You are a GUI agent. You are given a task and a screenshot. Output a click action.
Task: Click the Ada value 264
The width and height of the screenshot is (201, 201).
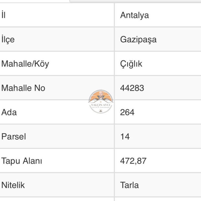127,112
